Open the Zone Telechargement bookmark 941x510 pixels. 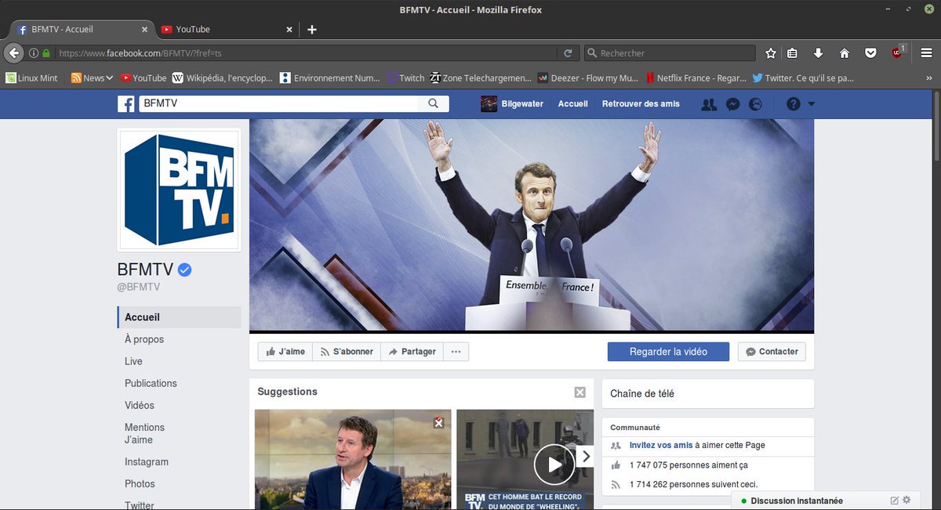481,78
